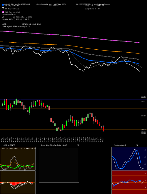Click the white 50 Day EMA legend swatch

point(3,9)
